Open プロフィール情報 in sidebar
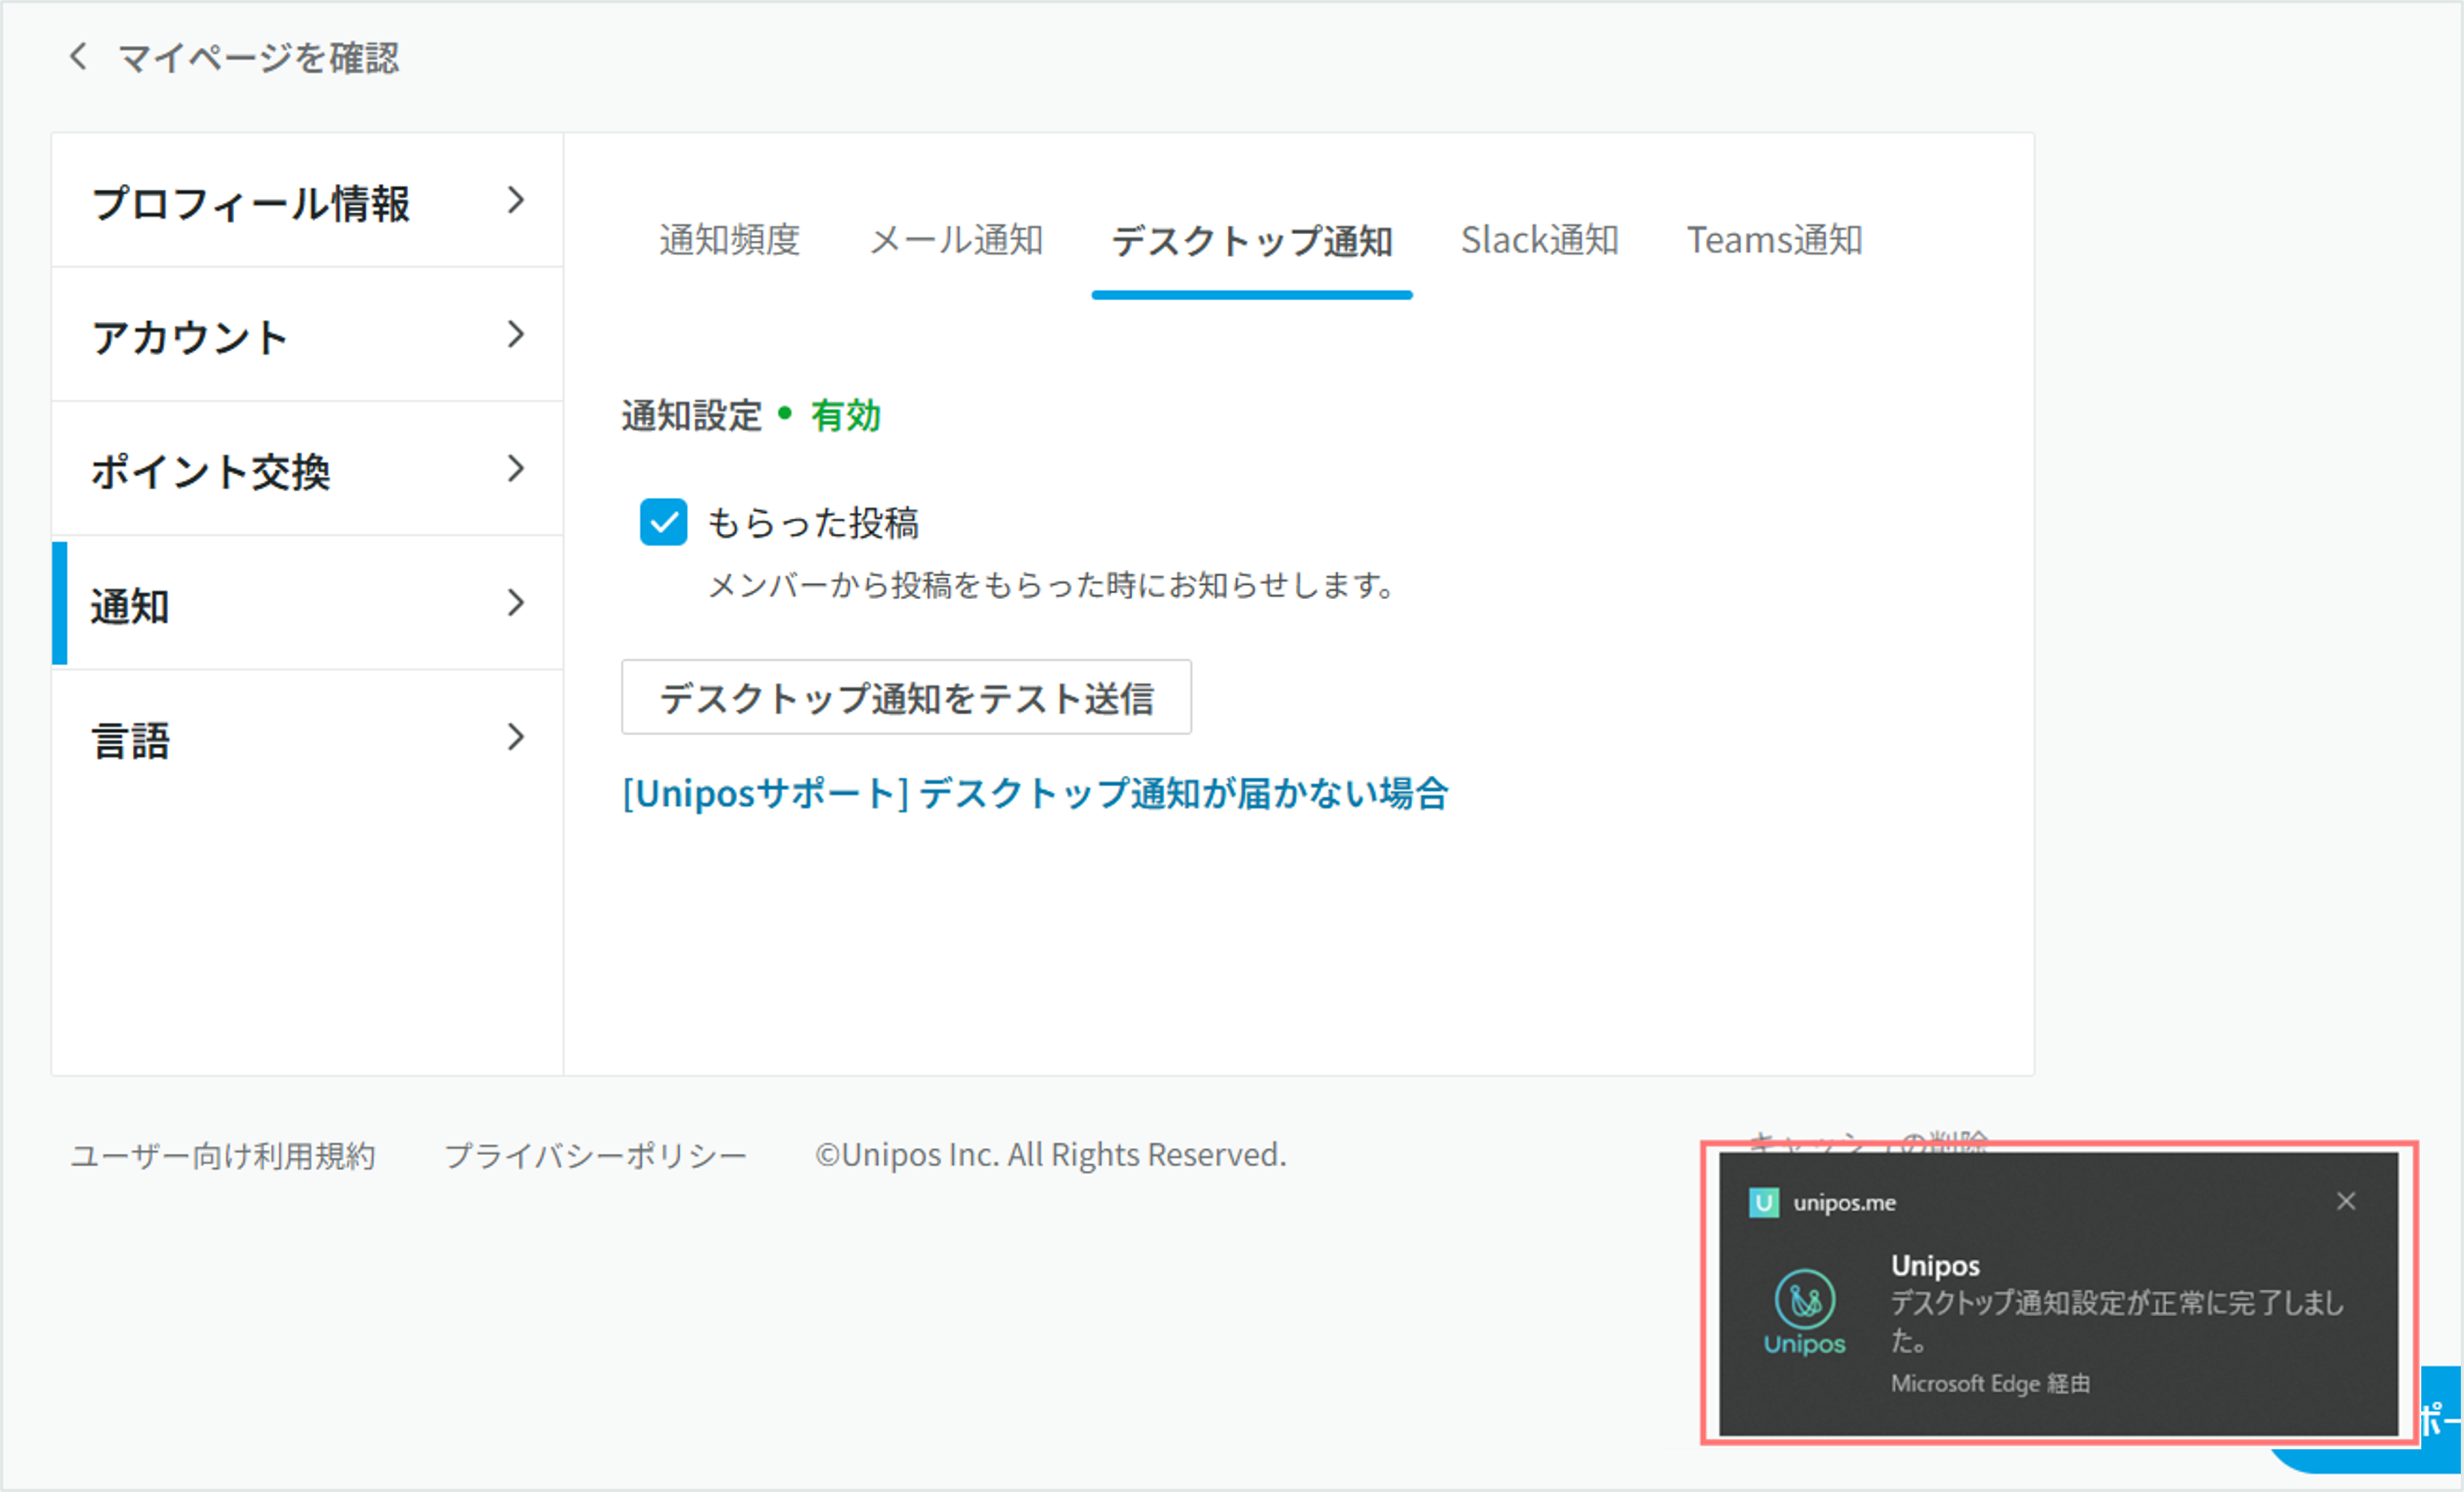 point(307,201)
